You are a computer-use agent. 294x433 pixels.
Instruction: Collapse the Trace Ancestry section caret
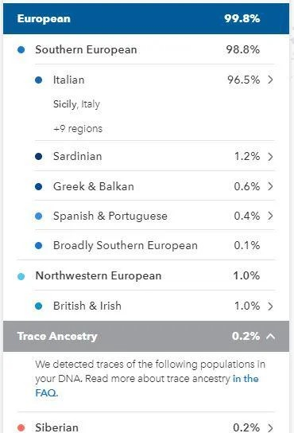271,336
